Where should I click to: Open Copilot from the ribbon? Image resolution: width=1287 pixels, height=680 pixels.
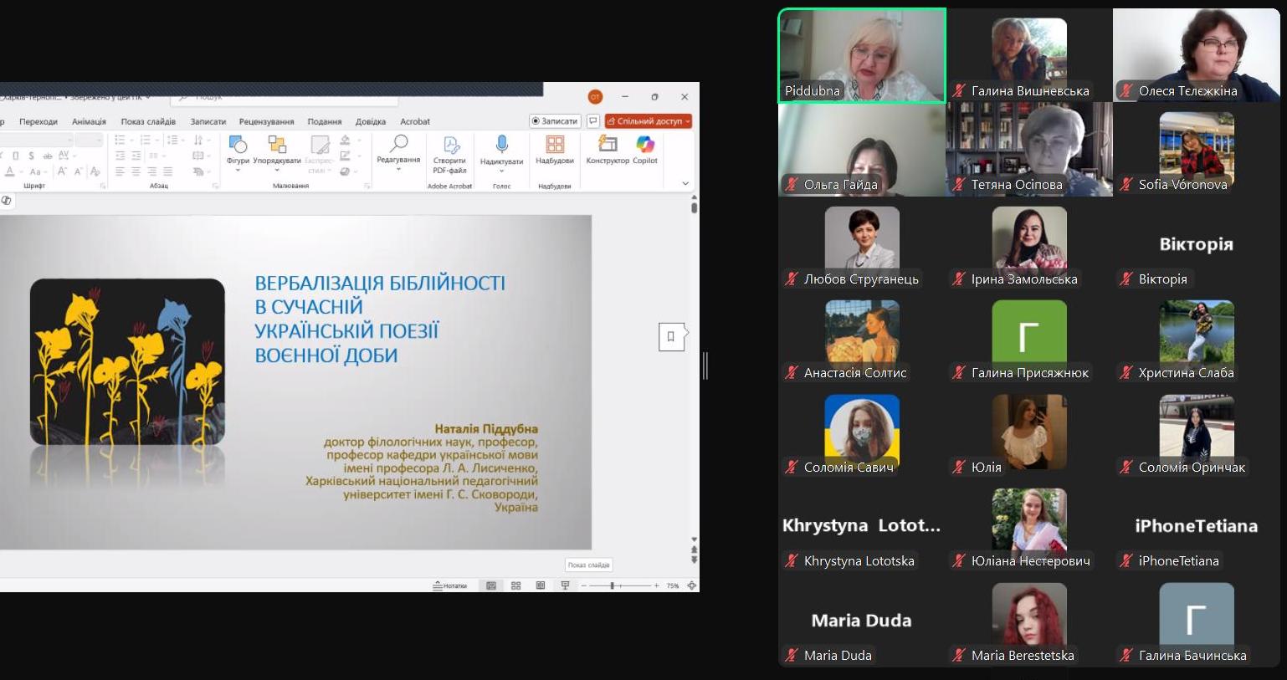644,144
